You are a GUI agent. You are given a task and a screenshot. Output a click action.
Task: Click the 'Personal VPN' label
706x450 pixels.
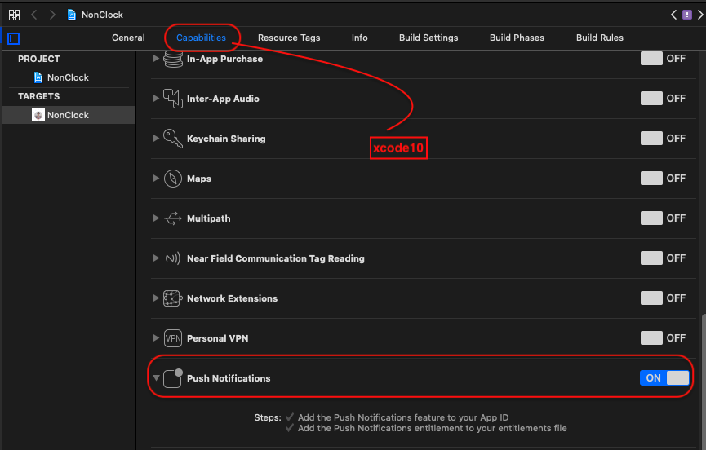point(217,338)
